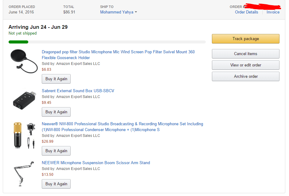Click the green shipping progress bar
Viewport: 289px width, 196px height.
coord(18,42)
